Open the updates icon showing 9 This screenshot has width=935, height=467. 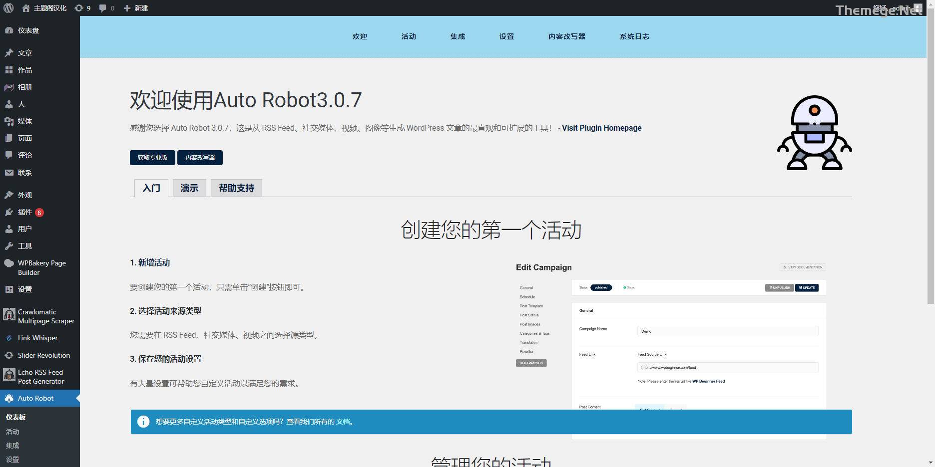[x=78, y=8]
